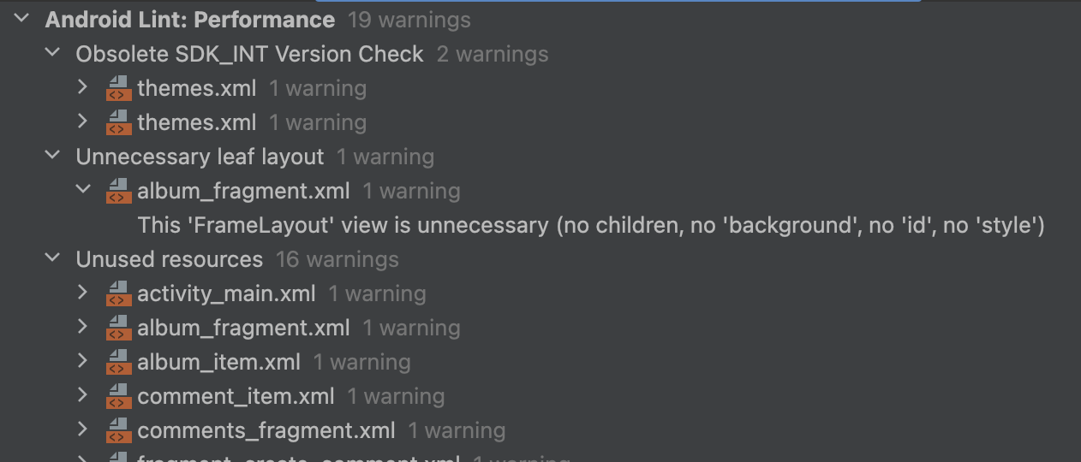Select the 'FrameLayout' view is unnecessary warning
The image size is (1081, 462).
pos(590,225)
